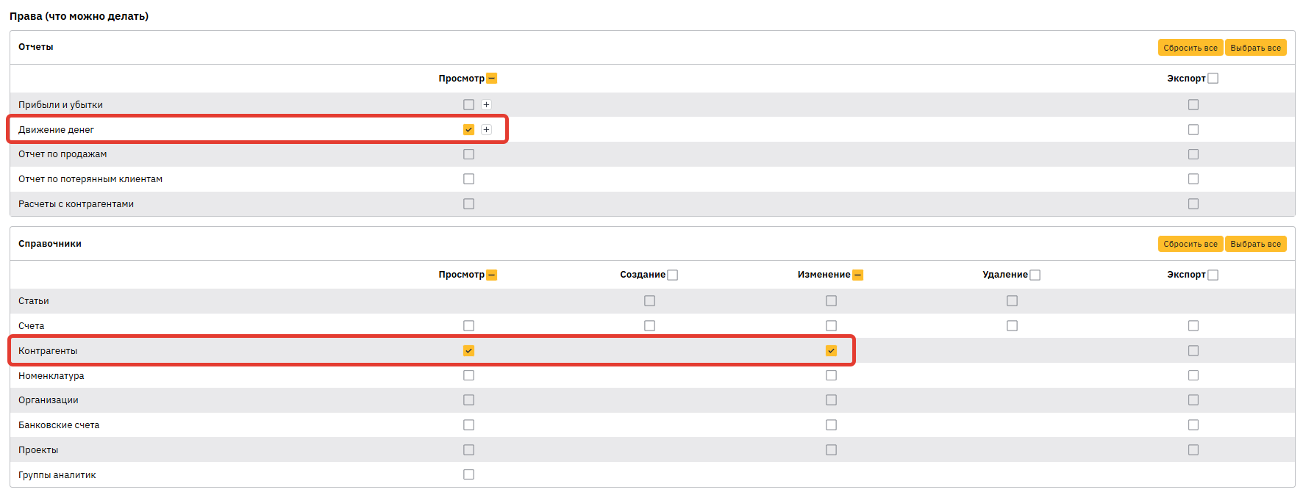This screenshot has width=1303, height=495.
Task: Expand the Прибыли и убытки row plus icon
Action: click(x=486, y=105)
